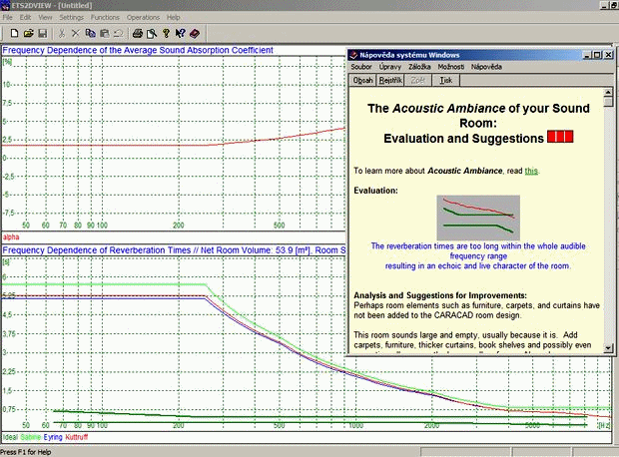Image resolution: width=619 pixels, height=457 pixels.
Task: Click the Undo arrow icon
Action: tap(119, 34)
